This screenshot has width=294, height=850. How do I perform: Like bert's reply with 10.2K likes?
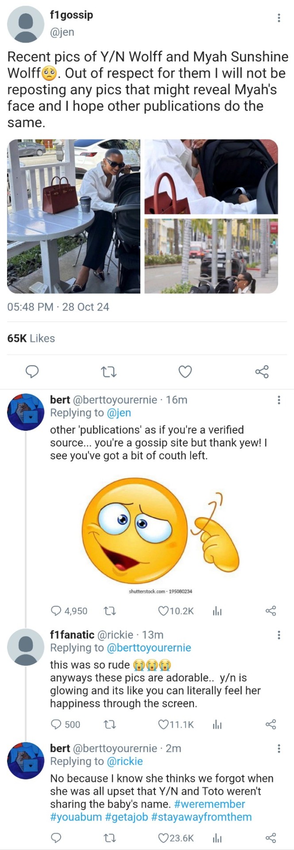pyautogui.click(x=163, y=611)
